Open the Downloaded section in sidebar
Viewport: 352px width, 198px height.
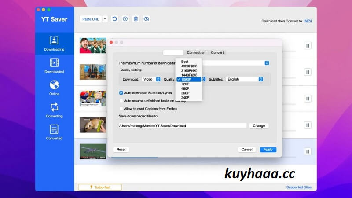pos(54,66)
